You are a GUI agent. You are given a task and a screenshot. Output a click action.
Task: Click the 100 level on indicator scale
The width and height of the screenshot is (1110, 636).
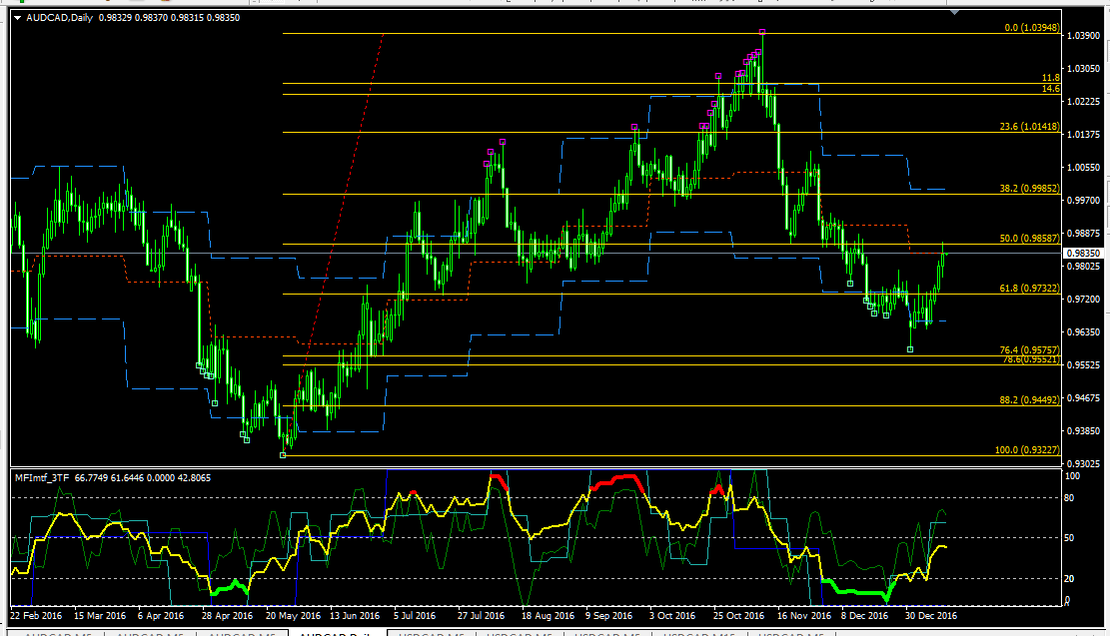pyautogui.click(x=1072, y=476)
